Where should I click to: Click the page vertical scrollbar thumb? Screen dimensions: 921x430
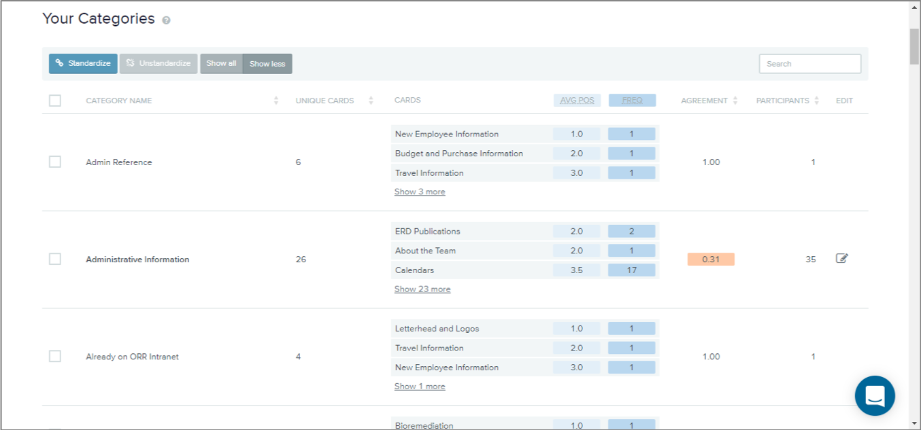click(x=914, y=46)
